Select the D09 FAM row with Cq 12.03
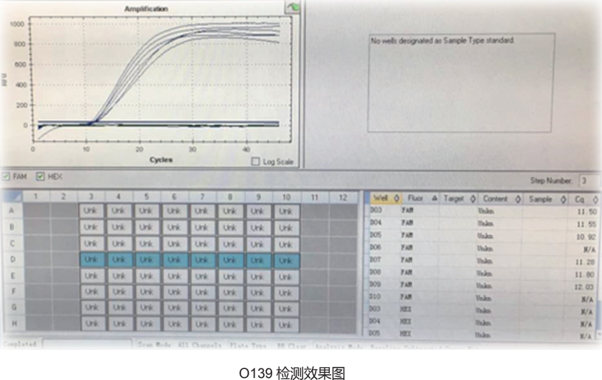 (481, 285)
